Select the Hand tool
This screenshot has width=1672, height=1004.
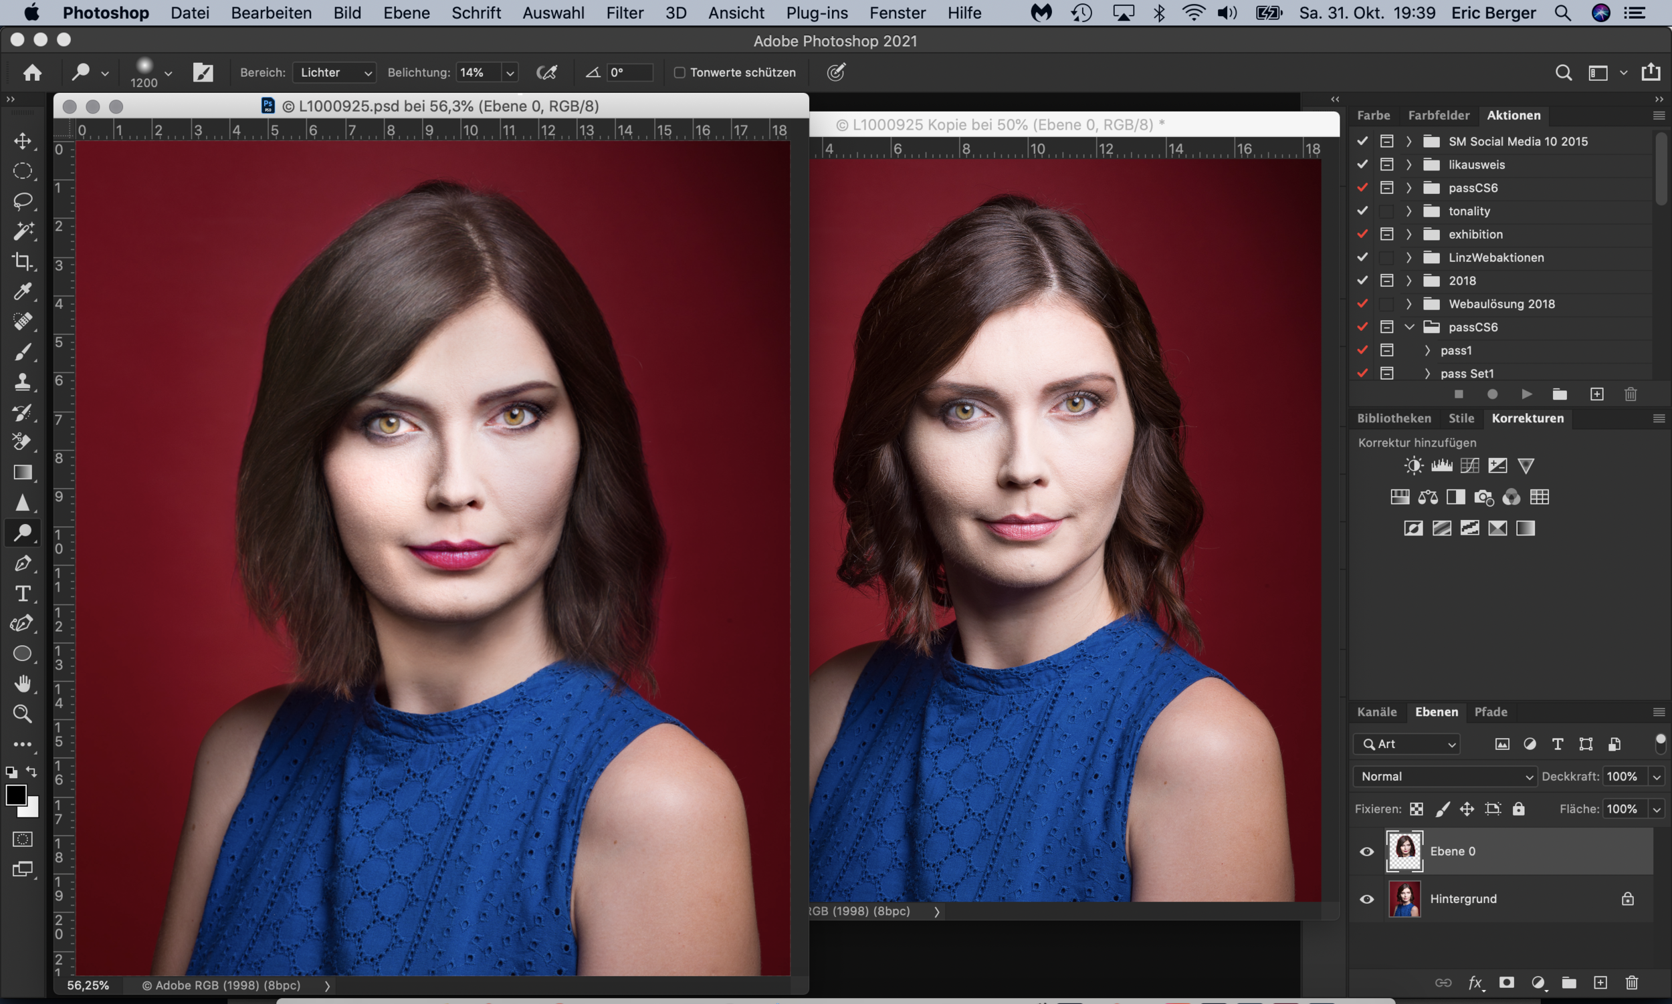[23, 684]
